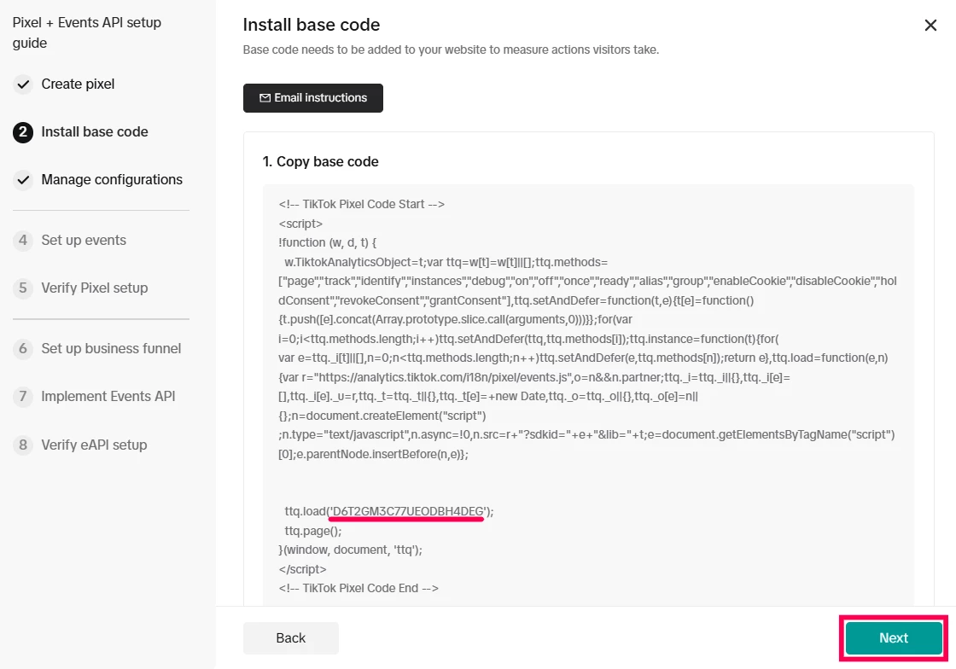Screen dimensions: 956x669
Task: Select the Manage configurations step label
Action: pyautogui.click(x=112, y=180)
